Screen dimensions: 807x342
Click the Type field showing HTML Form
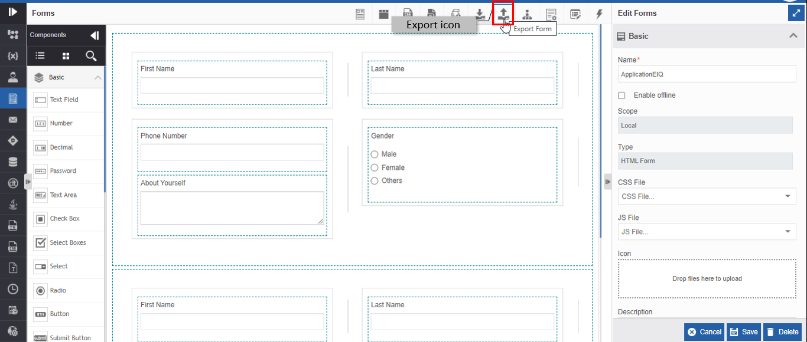[x=705, y=160]
